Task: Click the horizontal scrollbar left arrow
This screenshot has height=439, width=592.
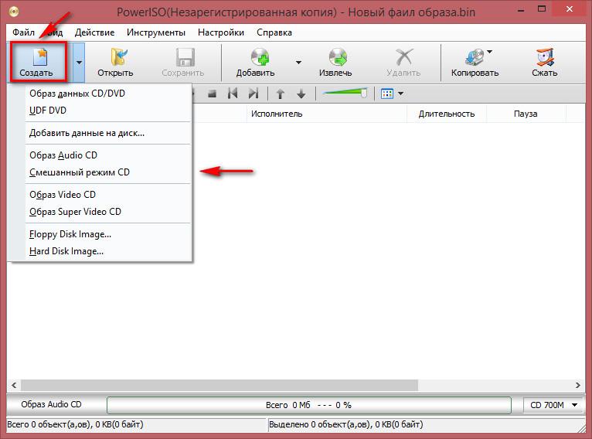Action: pyautogui.click(x=14, y=385)
